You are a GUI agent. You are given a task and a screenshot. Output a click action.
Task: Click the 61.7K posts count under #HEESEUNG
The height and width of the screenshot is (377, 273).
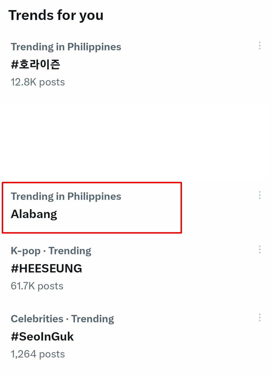click(x=37, y=286)
